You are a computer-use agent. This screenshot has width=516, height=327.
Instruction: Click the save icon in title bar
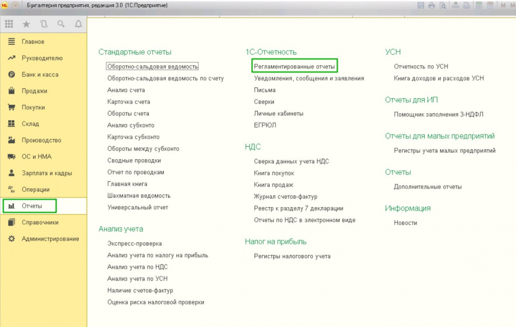coord(421,5)
